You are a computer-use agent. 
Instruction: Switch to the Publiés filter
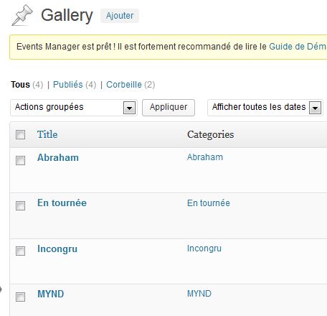(67, 85)
